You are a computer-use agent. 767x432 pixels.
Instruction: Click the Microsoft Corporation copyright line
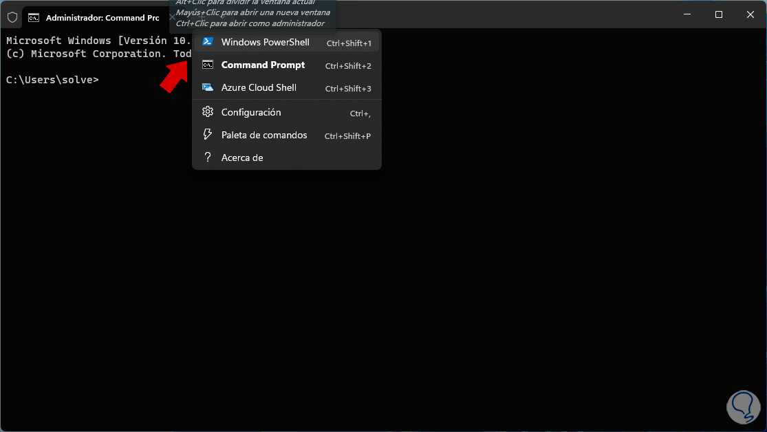(x=98, y=54)
